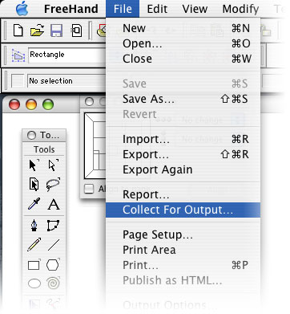Image resolution: width=290 pixels, height=314 pixels.
Task: Open the Edit menu
Action: point(157,9)
